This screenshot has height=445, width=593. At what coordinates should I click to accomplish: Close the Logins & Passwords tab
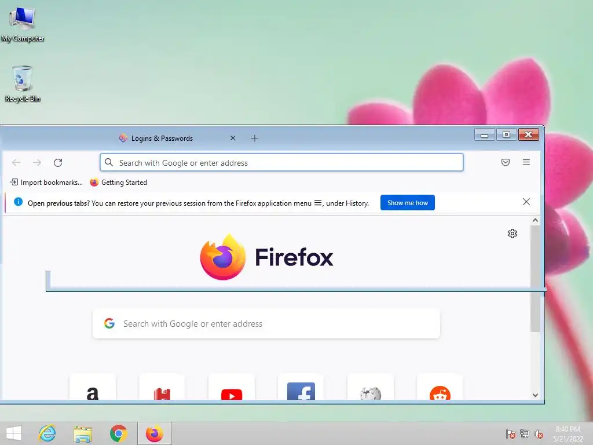[233, 138]
